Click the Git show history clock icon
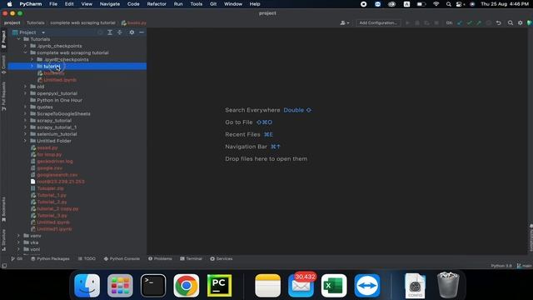This screenshot has height=300, width=533. pos(489,22)
